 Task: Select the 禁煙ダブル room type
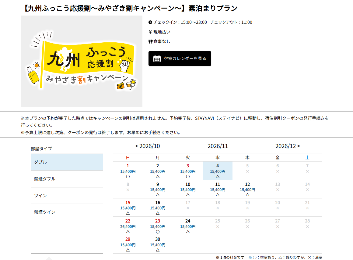[67, 179]
